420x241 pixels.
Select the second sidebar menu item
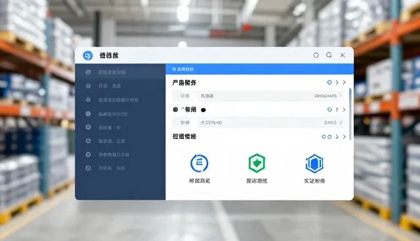pyautogui.click(x=120, y=86)
